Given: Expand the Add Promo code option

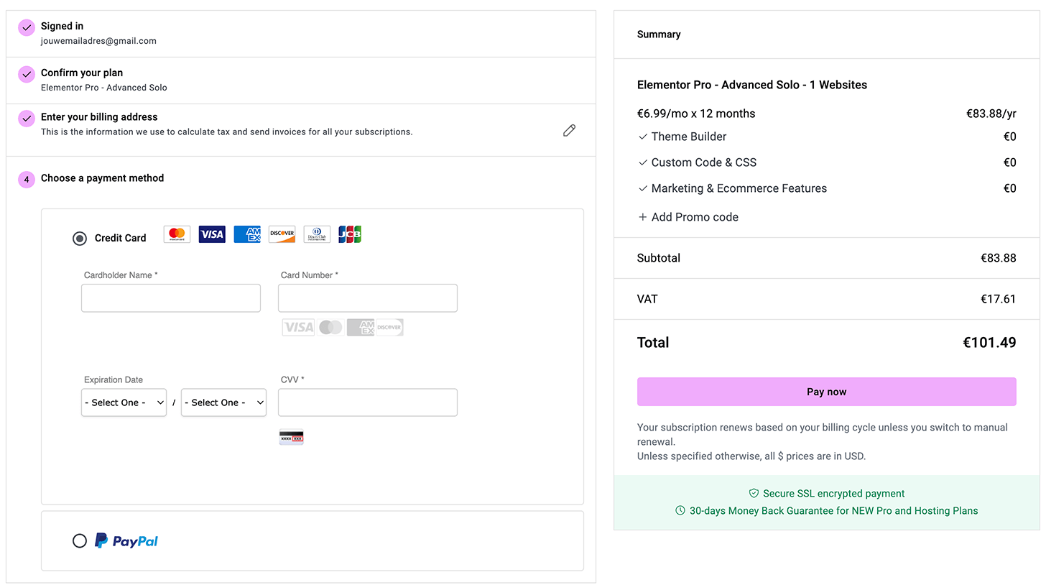Looking at the screenshot, I should (688, 217).
